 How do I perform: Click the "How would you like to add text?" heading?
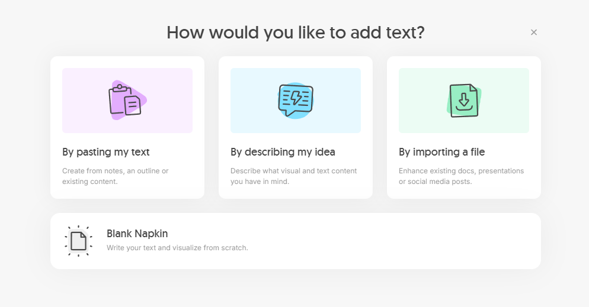pyautogui.click(x=296, y=32)
